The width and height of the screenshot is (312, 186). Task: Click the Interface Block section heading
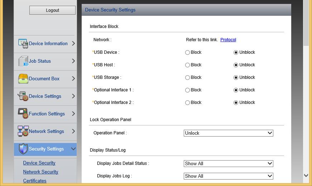(x=104, y=27)
